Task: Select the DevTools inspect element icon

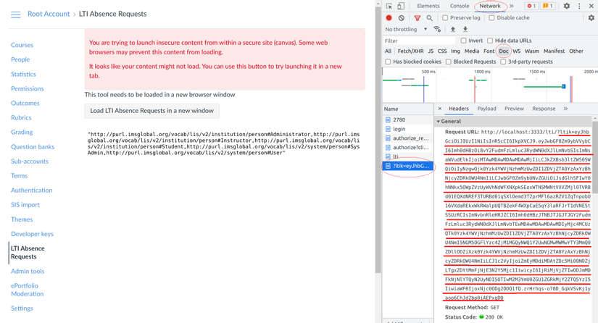Action: tap(389, 6)
